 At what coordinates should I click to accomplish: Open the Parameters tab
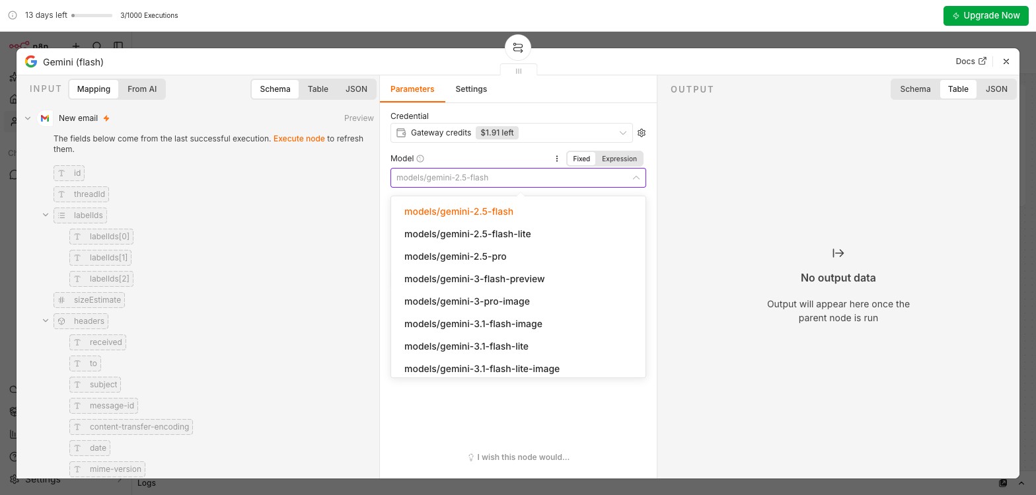point(412,89)
